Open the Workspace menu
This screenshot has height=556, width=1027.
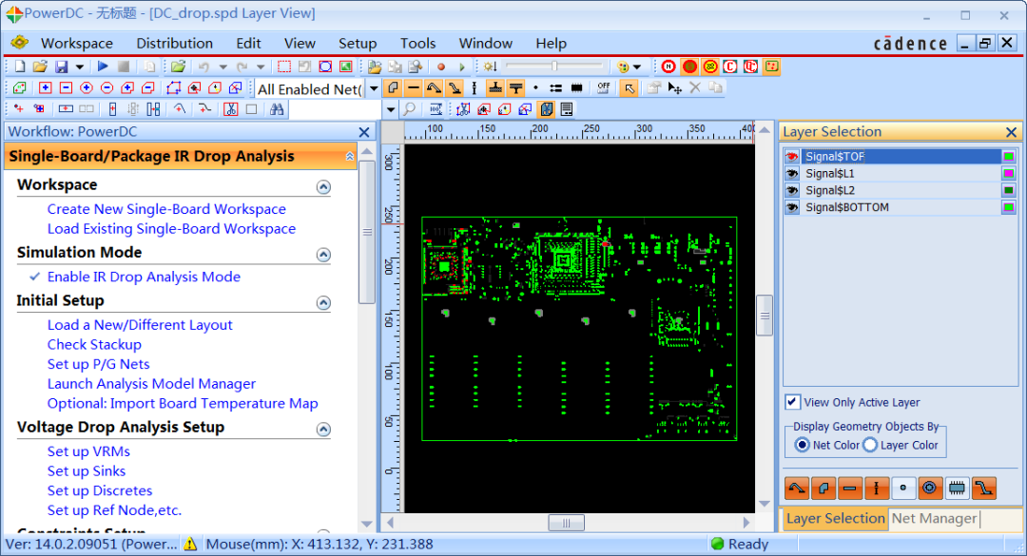point(77,43)
